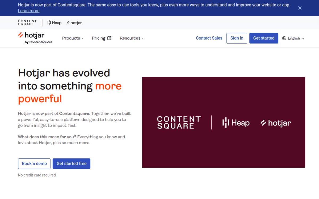Click the Heap logo inside the maroon banner
The image size is (319, 199).
pos(236,123)
